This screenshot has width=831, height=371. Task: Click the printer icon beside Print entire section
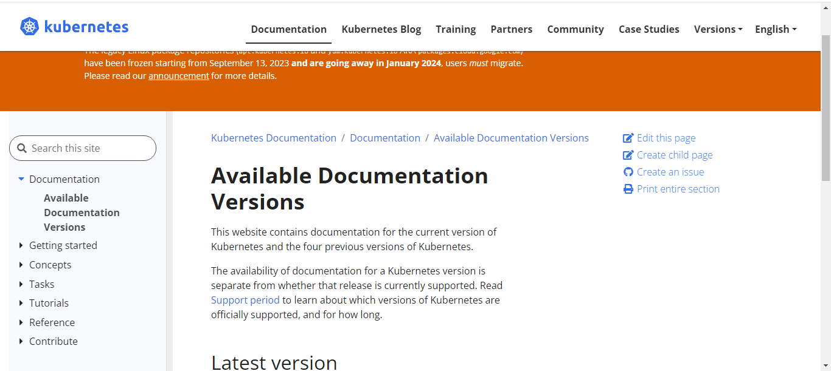pos(628,189)
